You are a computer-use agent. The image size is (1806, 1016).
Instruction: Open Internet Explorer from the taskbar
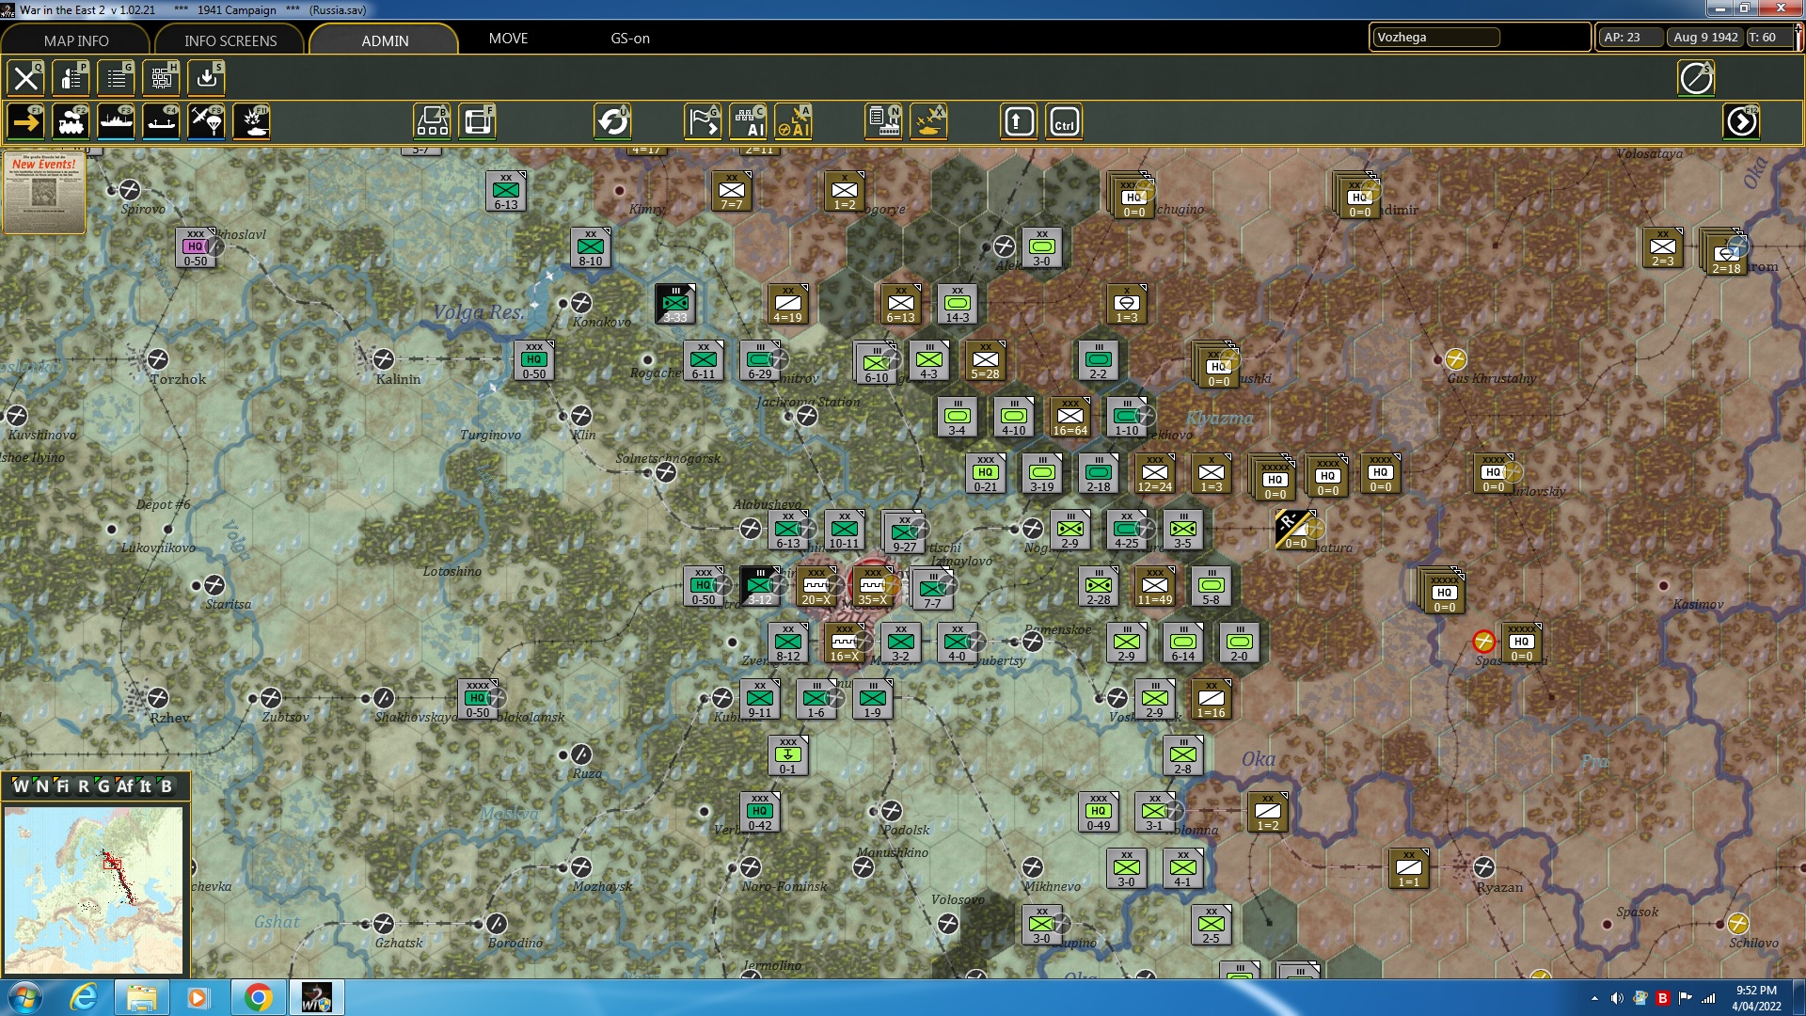coord(84,997)
